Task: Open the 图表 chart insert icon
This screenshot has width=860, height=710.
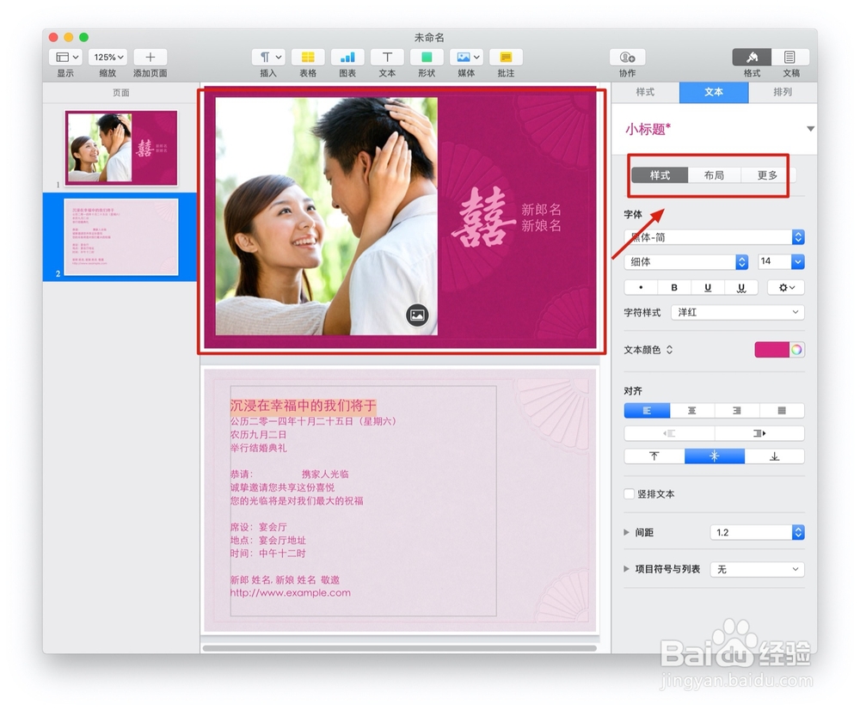Action: pos(347,57)
